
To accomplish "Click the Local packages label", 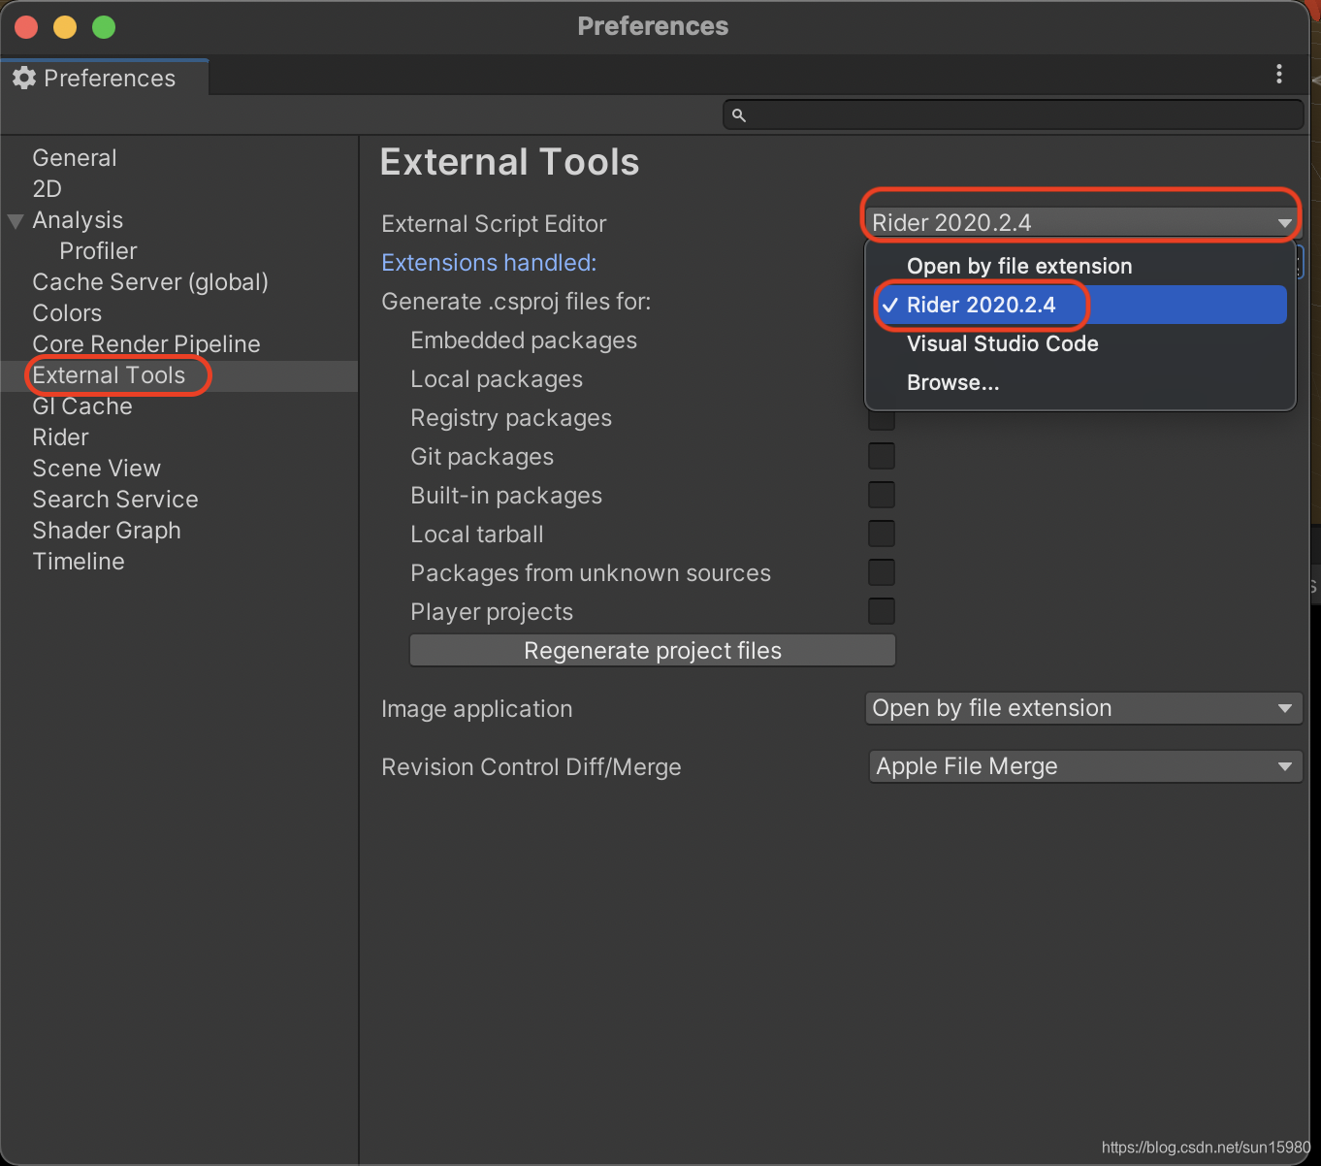I will coord(497,379).
